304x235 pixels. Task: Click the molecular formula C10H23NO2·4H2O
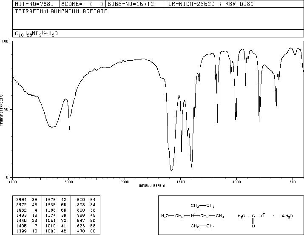pyautogui.click(x=36, y=34)
